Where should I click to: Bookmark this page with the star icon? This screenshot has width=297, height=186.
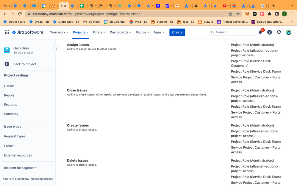pyautogui.click(x=238, y=14)
